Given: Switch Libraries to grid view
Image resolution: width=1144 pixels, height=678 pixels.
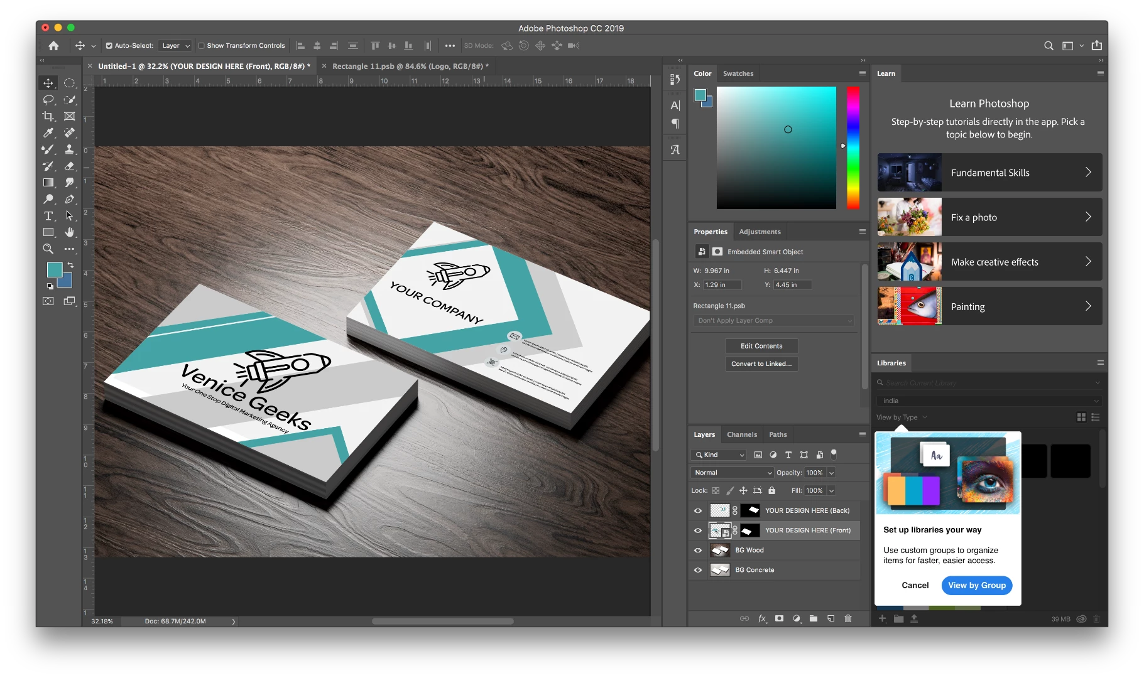Looking at the screenshot, I should click(x=1081, y=417).
